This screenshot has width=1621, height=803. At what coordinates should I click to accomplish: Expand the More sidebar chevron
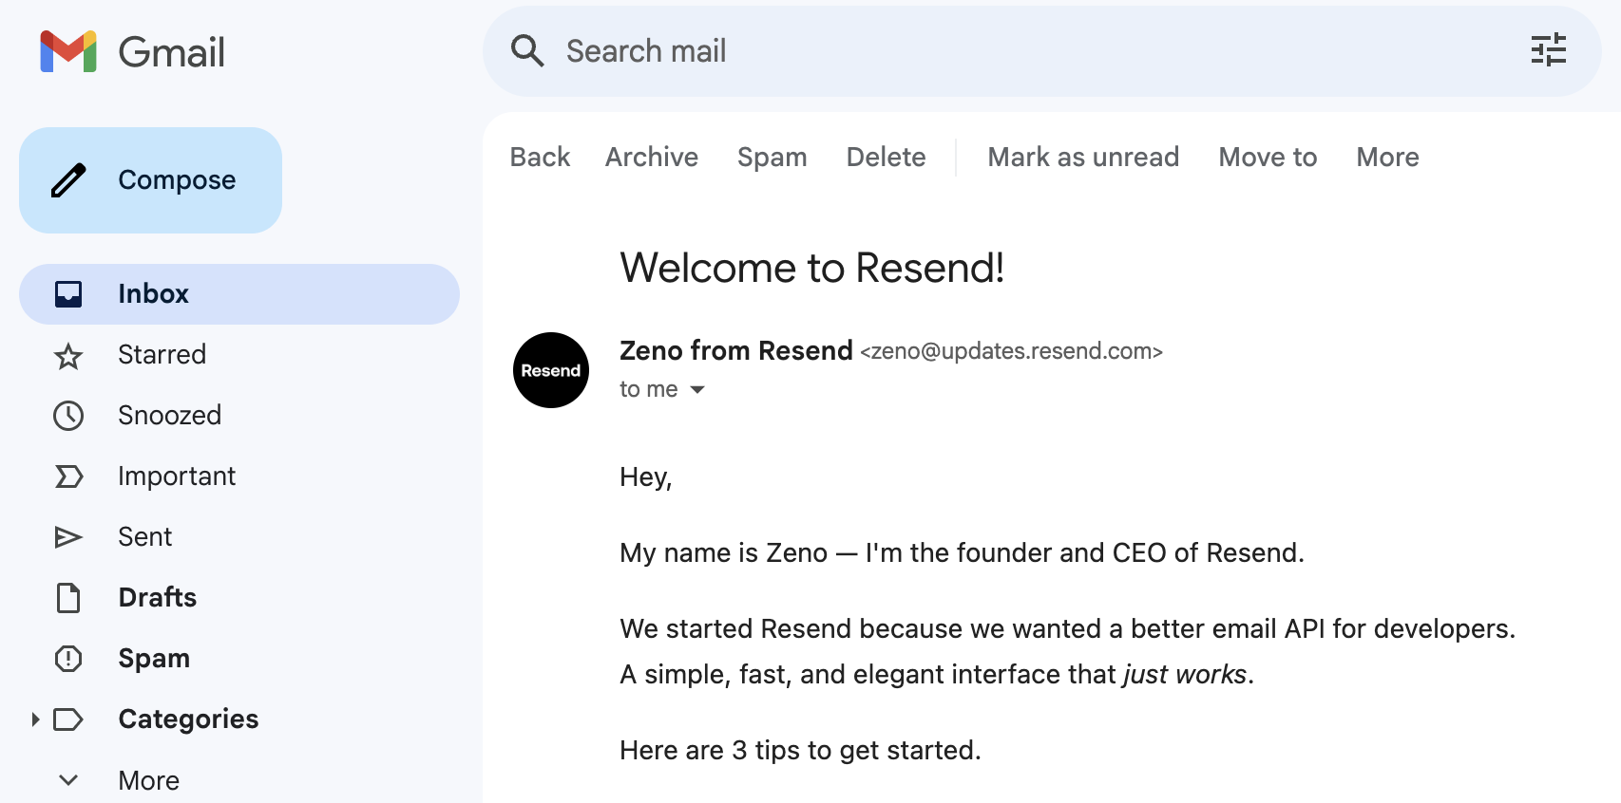[68, 780]
